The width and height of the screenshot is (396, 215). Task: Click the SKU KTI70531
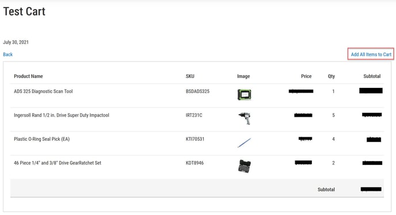click(195, 139)
